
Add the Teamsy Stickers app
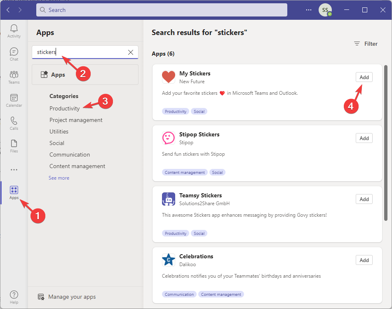[364, 199]
